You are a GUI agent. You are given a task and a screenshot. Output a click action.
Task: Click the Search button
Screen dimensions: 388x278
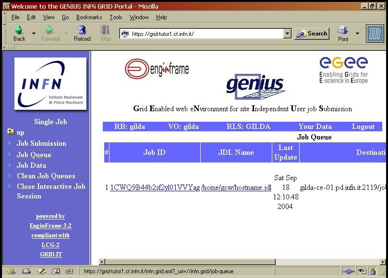tap(312, 34)
